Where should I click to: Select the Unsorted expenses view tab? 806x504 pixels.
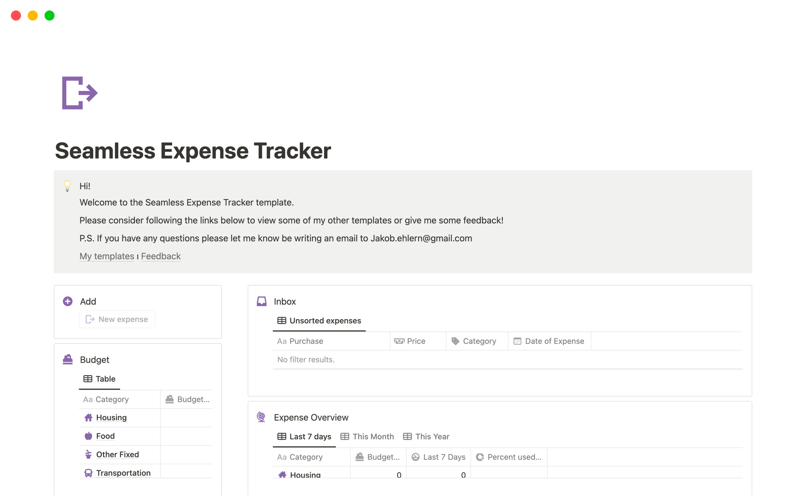[319, 320]
